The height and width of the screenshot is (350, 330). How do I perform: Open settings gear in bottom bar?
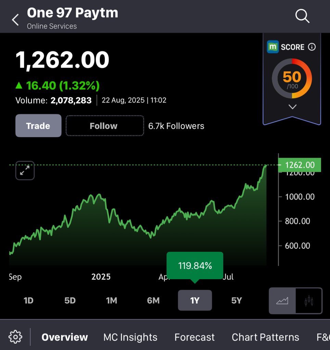(x=15, y=337)
